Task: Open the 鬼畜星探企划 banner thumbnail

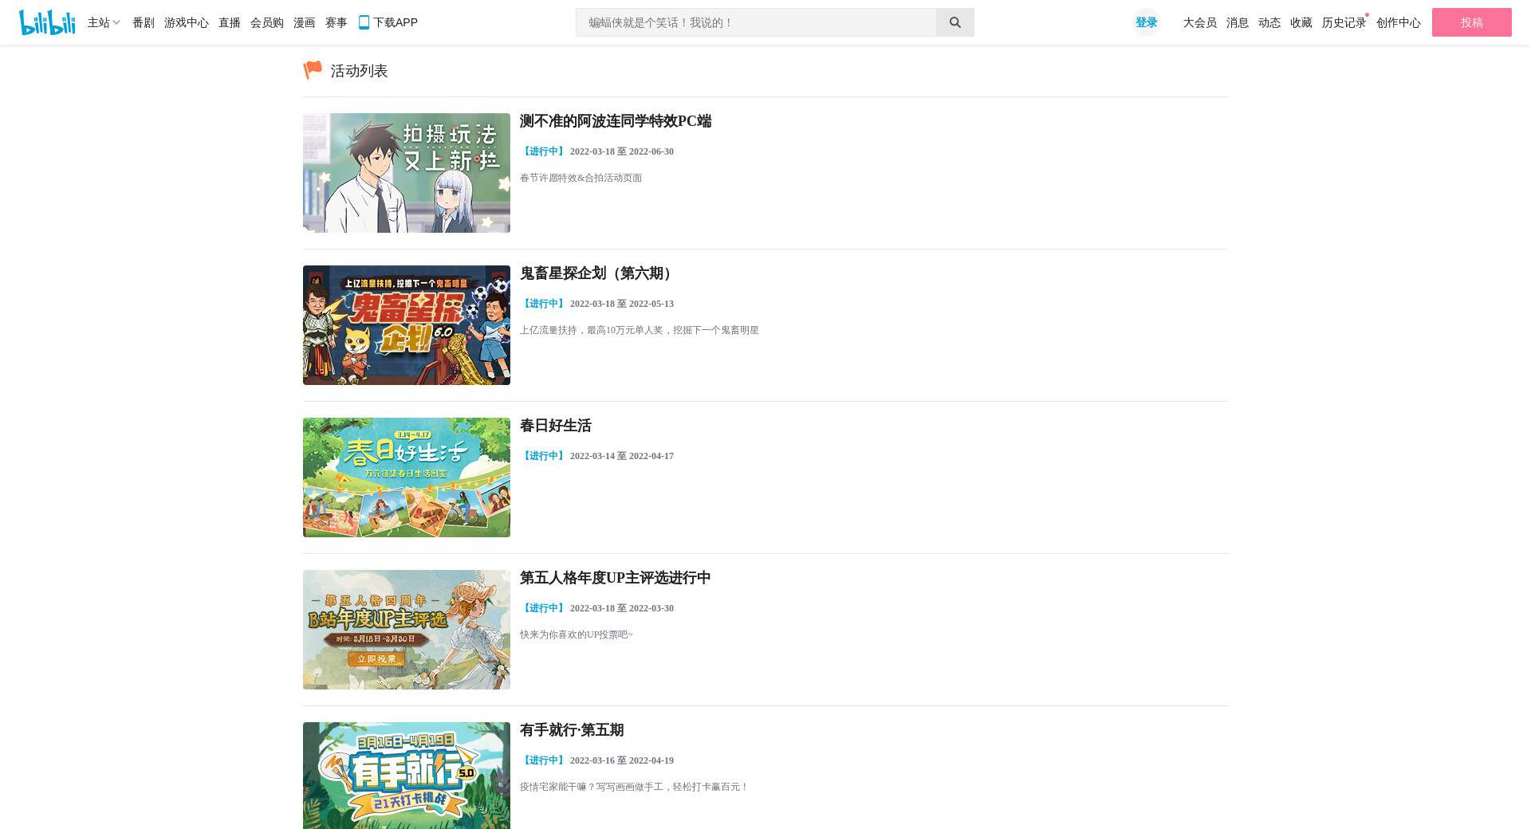Action: pyautogui.click(x=407, y=325)
